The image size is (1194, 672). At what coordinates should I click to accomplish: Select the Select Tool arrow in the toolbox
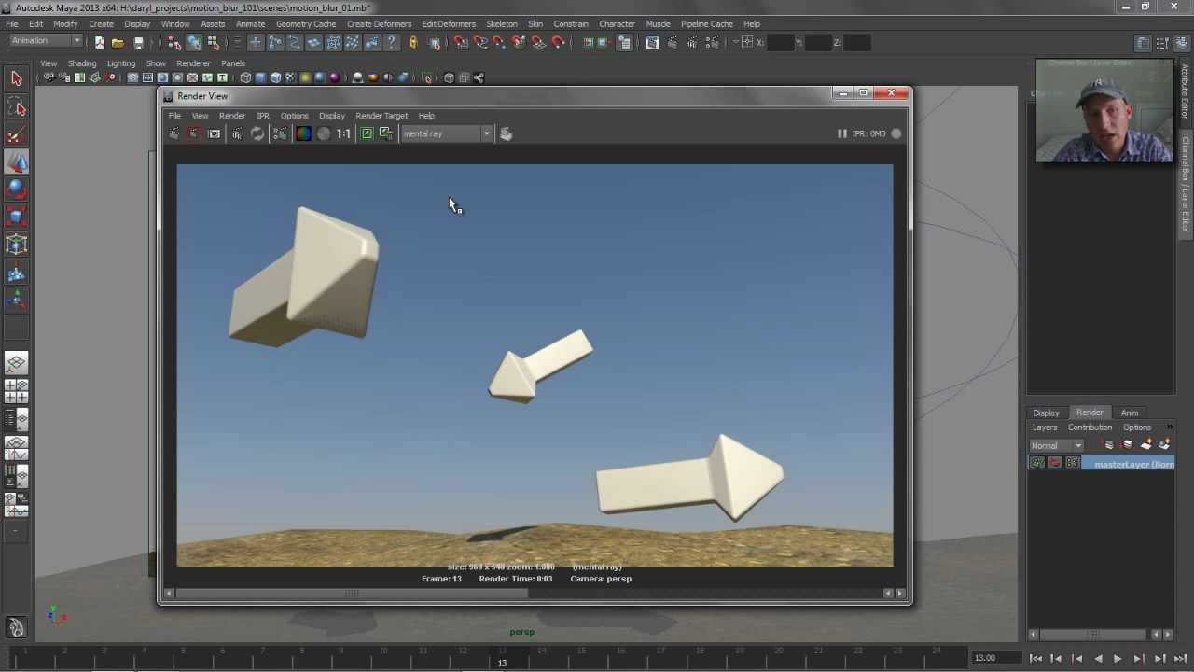click(x=16, y=78)
